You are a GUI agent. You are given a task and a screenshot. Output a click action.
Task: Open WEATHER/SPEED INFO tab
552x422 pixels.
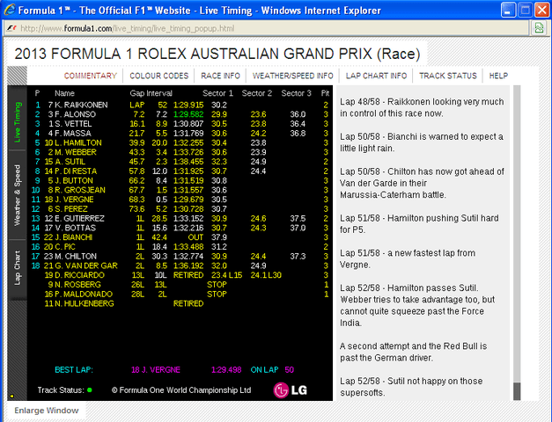click(x=293, y=76)
